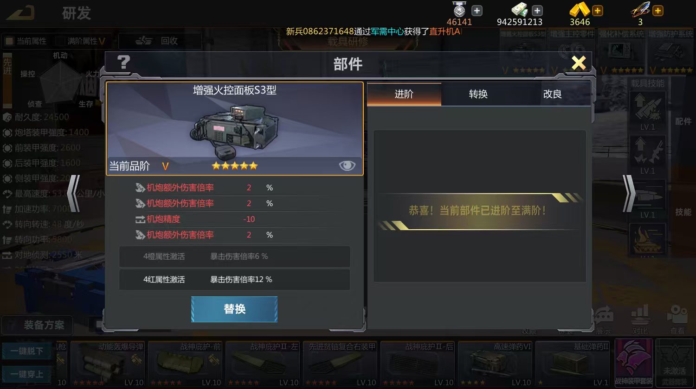Open the 战神装甲套装 set icon
The image size is (696, 389).
click(x=633, y=364)
